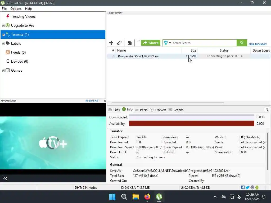
Task: Close the advertisement with the X button
Action: [x=105, y=101]
